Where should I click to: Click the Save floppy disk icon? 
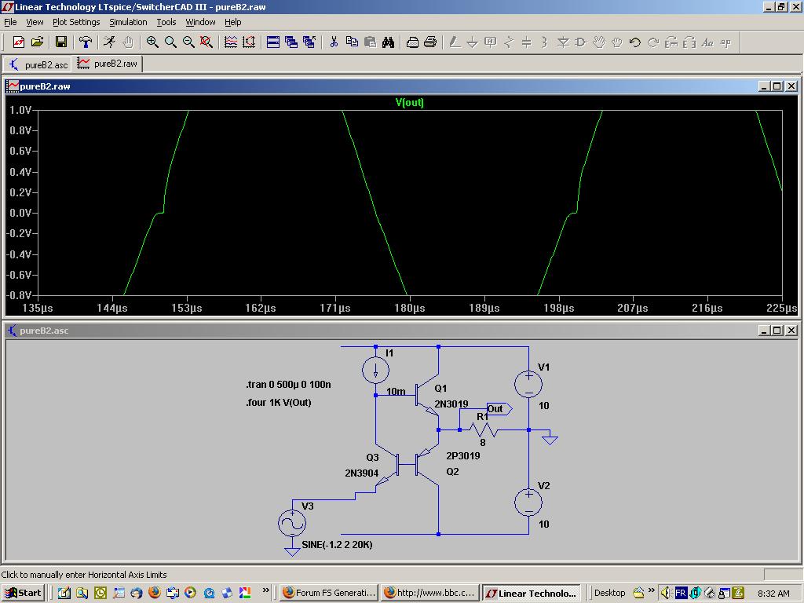pos(60,42)
